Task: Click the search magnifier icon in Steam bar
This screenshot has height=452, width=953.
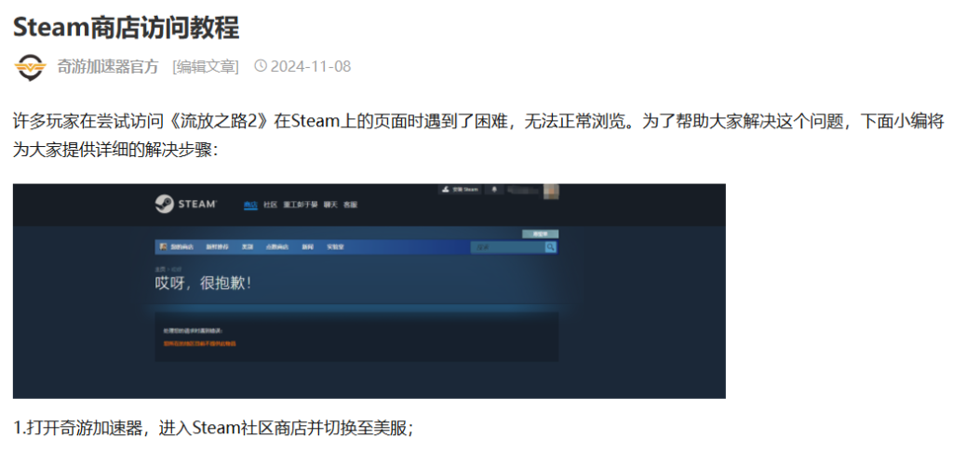Action: pos(550,246)
